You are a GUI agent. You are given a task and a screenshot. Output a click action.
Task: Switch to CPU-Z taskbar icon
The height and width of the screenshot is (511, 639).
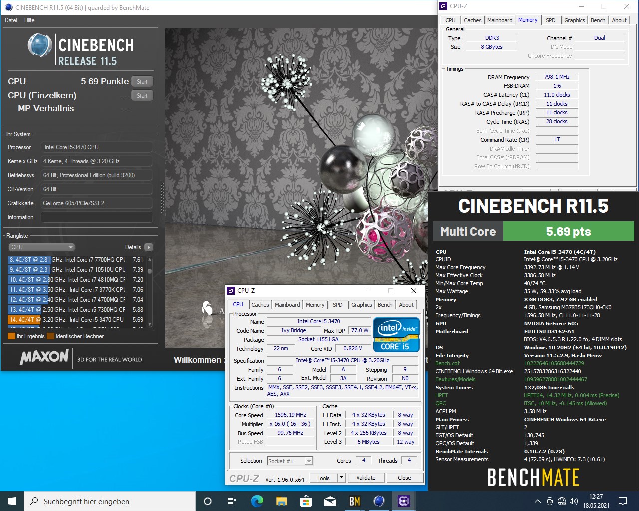[403, 501]
